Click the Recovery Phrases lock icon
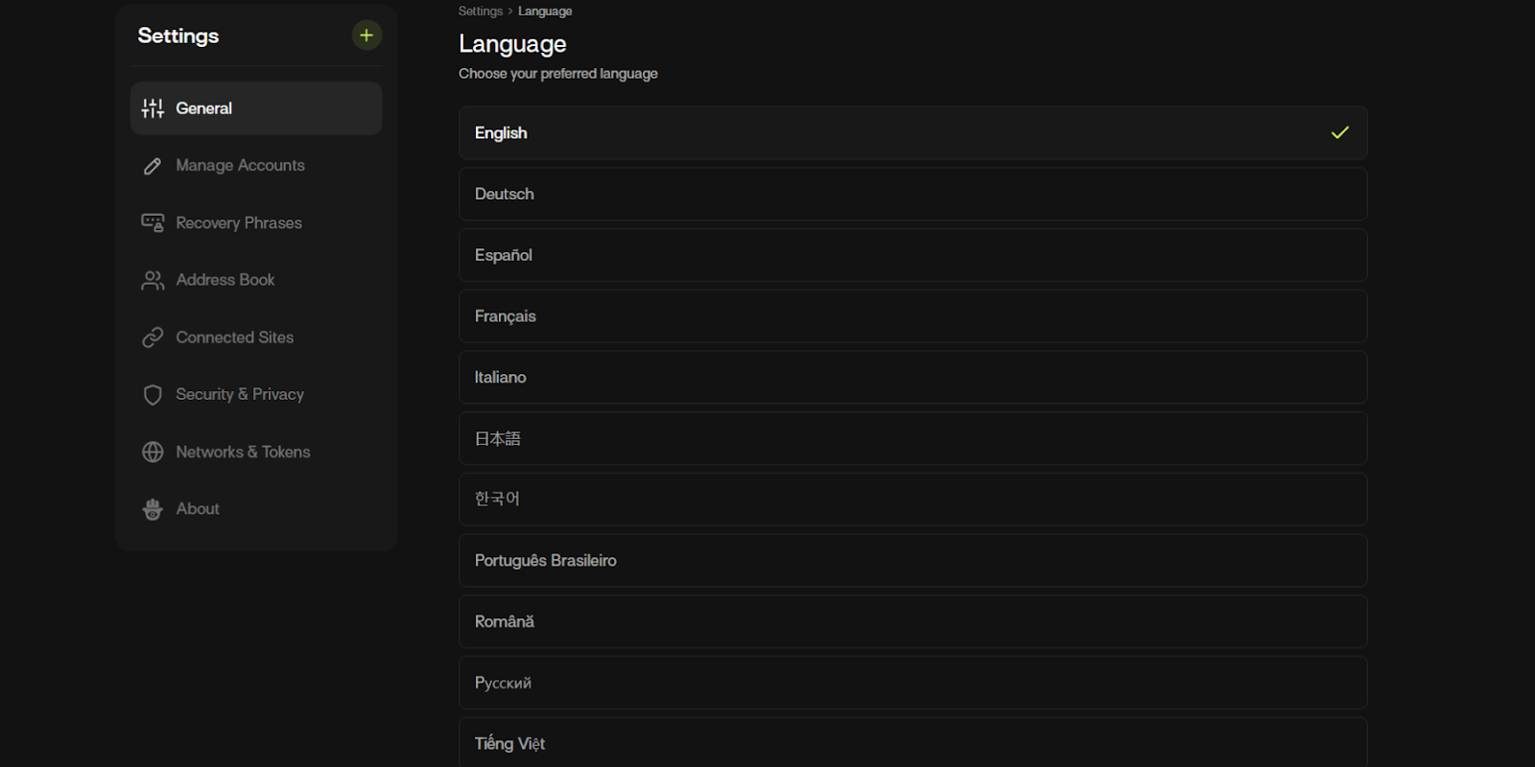Screen dimensions: 1535x767 pyautogui.click(x=153, y=222)
